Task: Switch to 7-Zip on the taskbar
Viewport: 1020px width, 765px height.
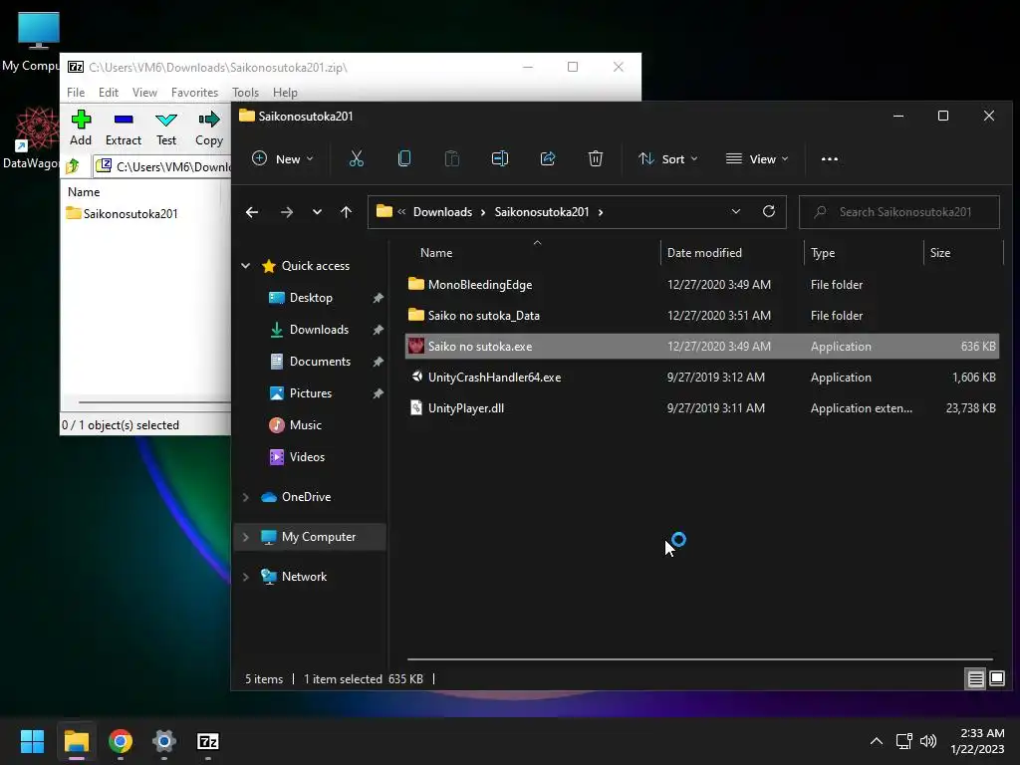Action: [207, 741]
